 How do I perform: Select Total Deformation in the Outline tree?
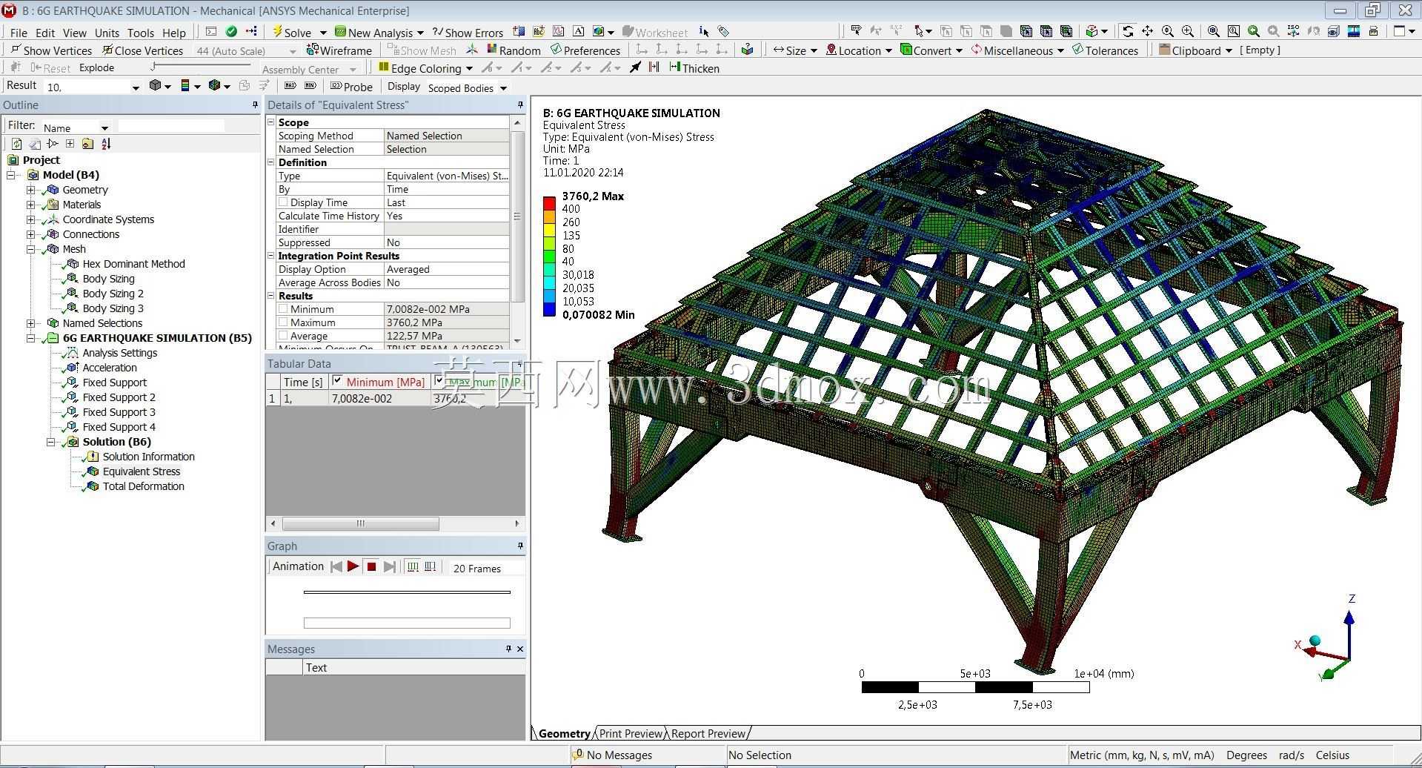144,486
